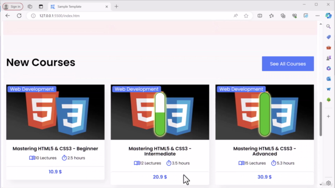Click the 10.9 $ price
This screenshot has height=188, width=335.
[x=55, y=172]
